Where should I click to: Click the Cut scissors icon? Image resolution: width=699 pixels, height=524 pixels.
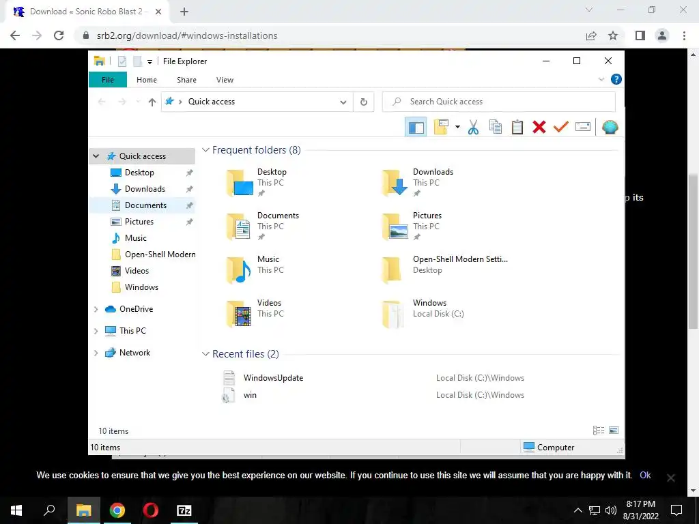[474, 128]
